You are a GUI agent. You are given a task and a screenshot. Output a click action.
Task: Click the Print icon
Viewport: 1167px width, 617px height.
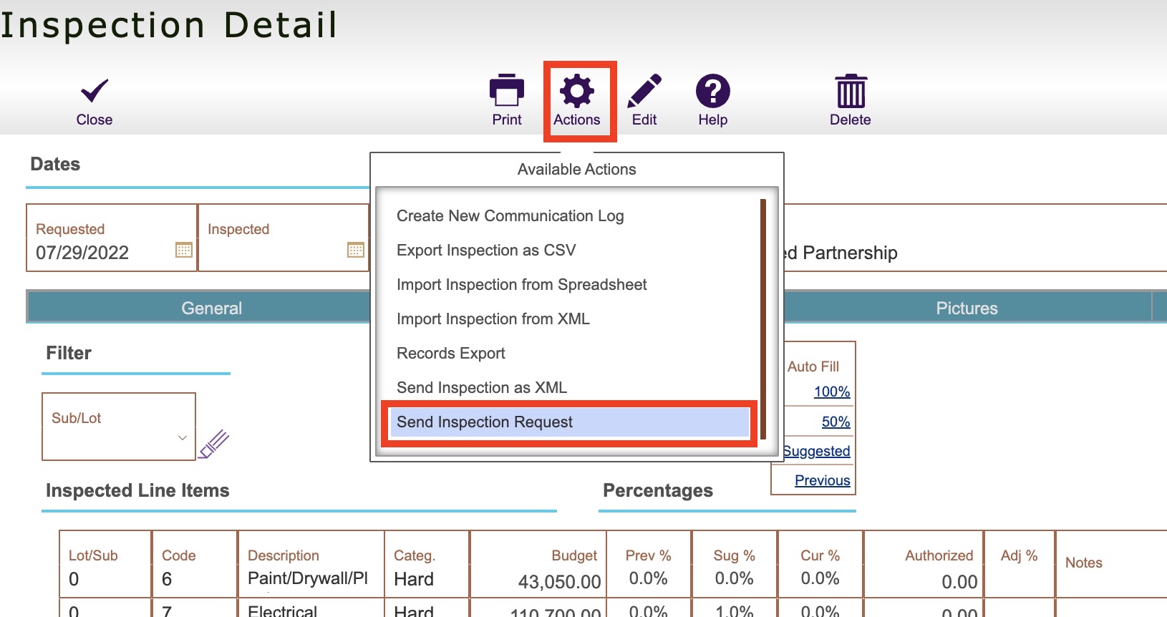tap(507, 91)
